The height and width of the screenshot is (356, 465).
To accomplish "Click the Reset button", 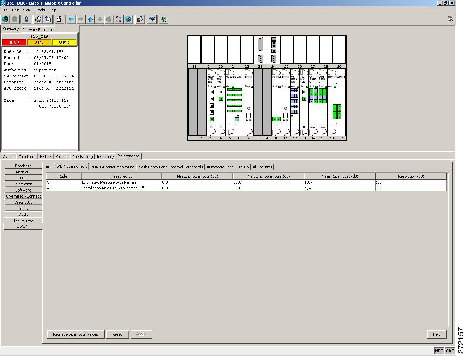I will [x=117, y=334].
